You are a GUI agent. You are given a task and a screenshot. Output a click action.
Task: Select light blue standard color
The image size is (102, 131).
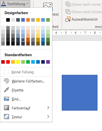click(x=33, y=62)
